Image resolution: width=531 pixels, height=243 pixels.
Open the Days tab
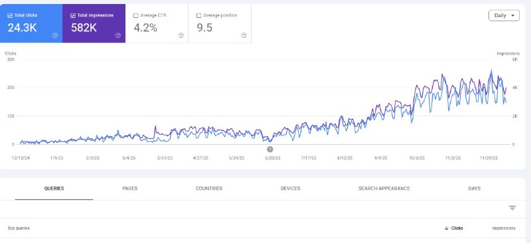474,189
